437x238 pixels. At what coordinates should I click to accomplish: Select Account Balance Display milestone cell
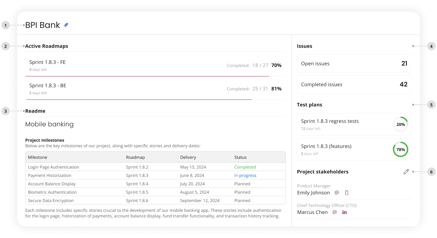pos(52,184)
